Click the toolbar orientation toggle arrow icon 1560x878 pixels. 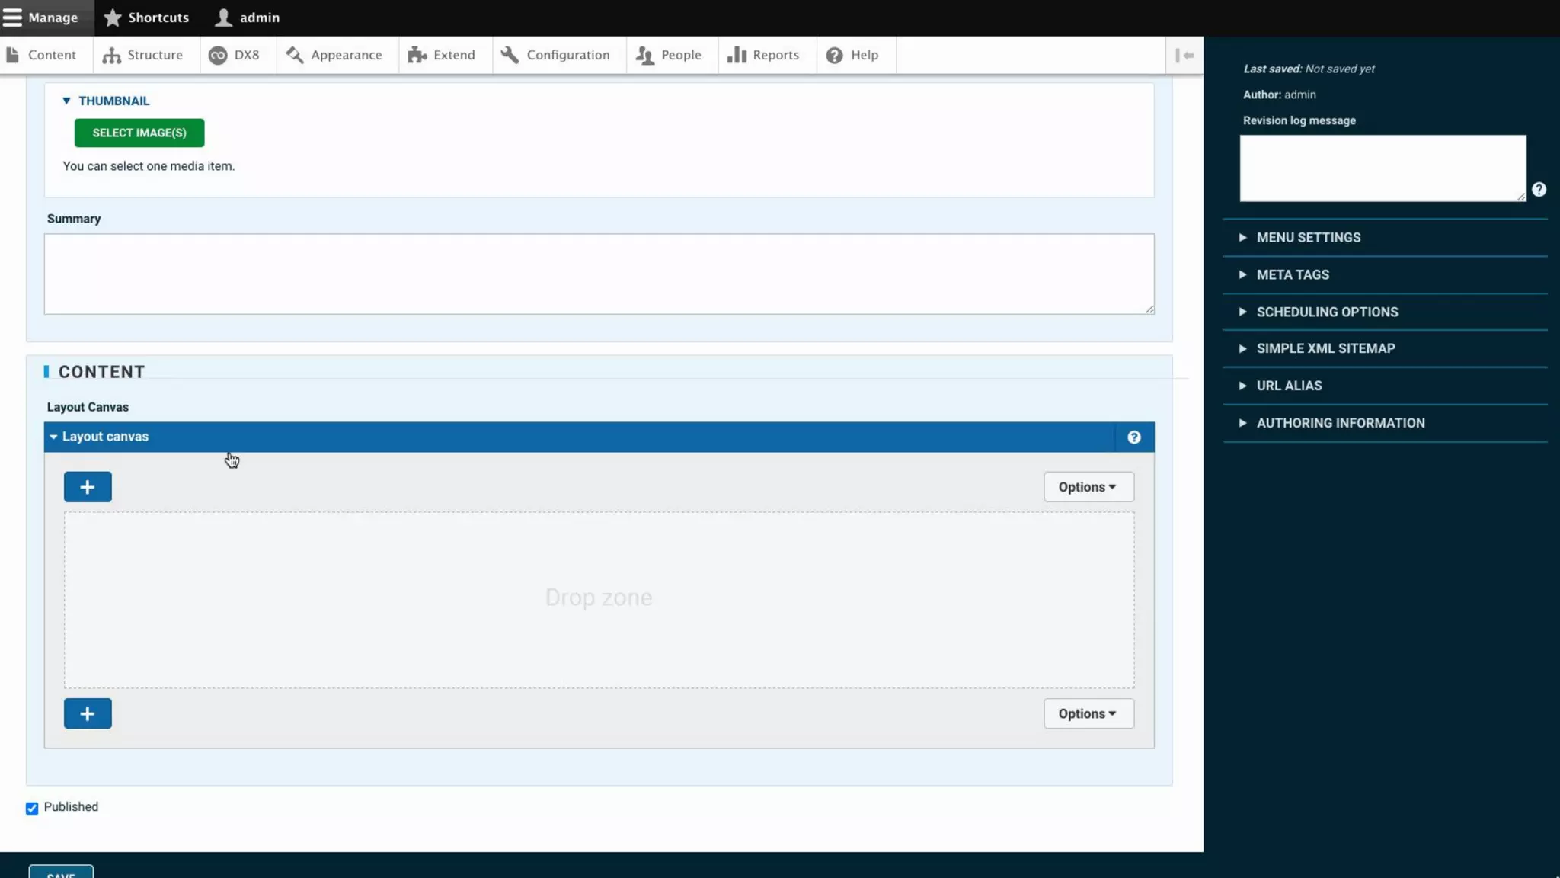click(1184, 56)
